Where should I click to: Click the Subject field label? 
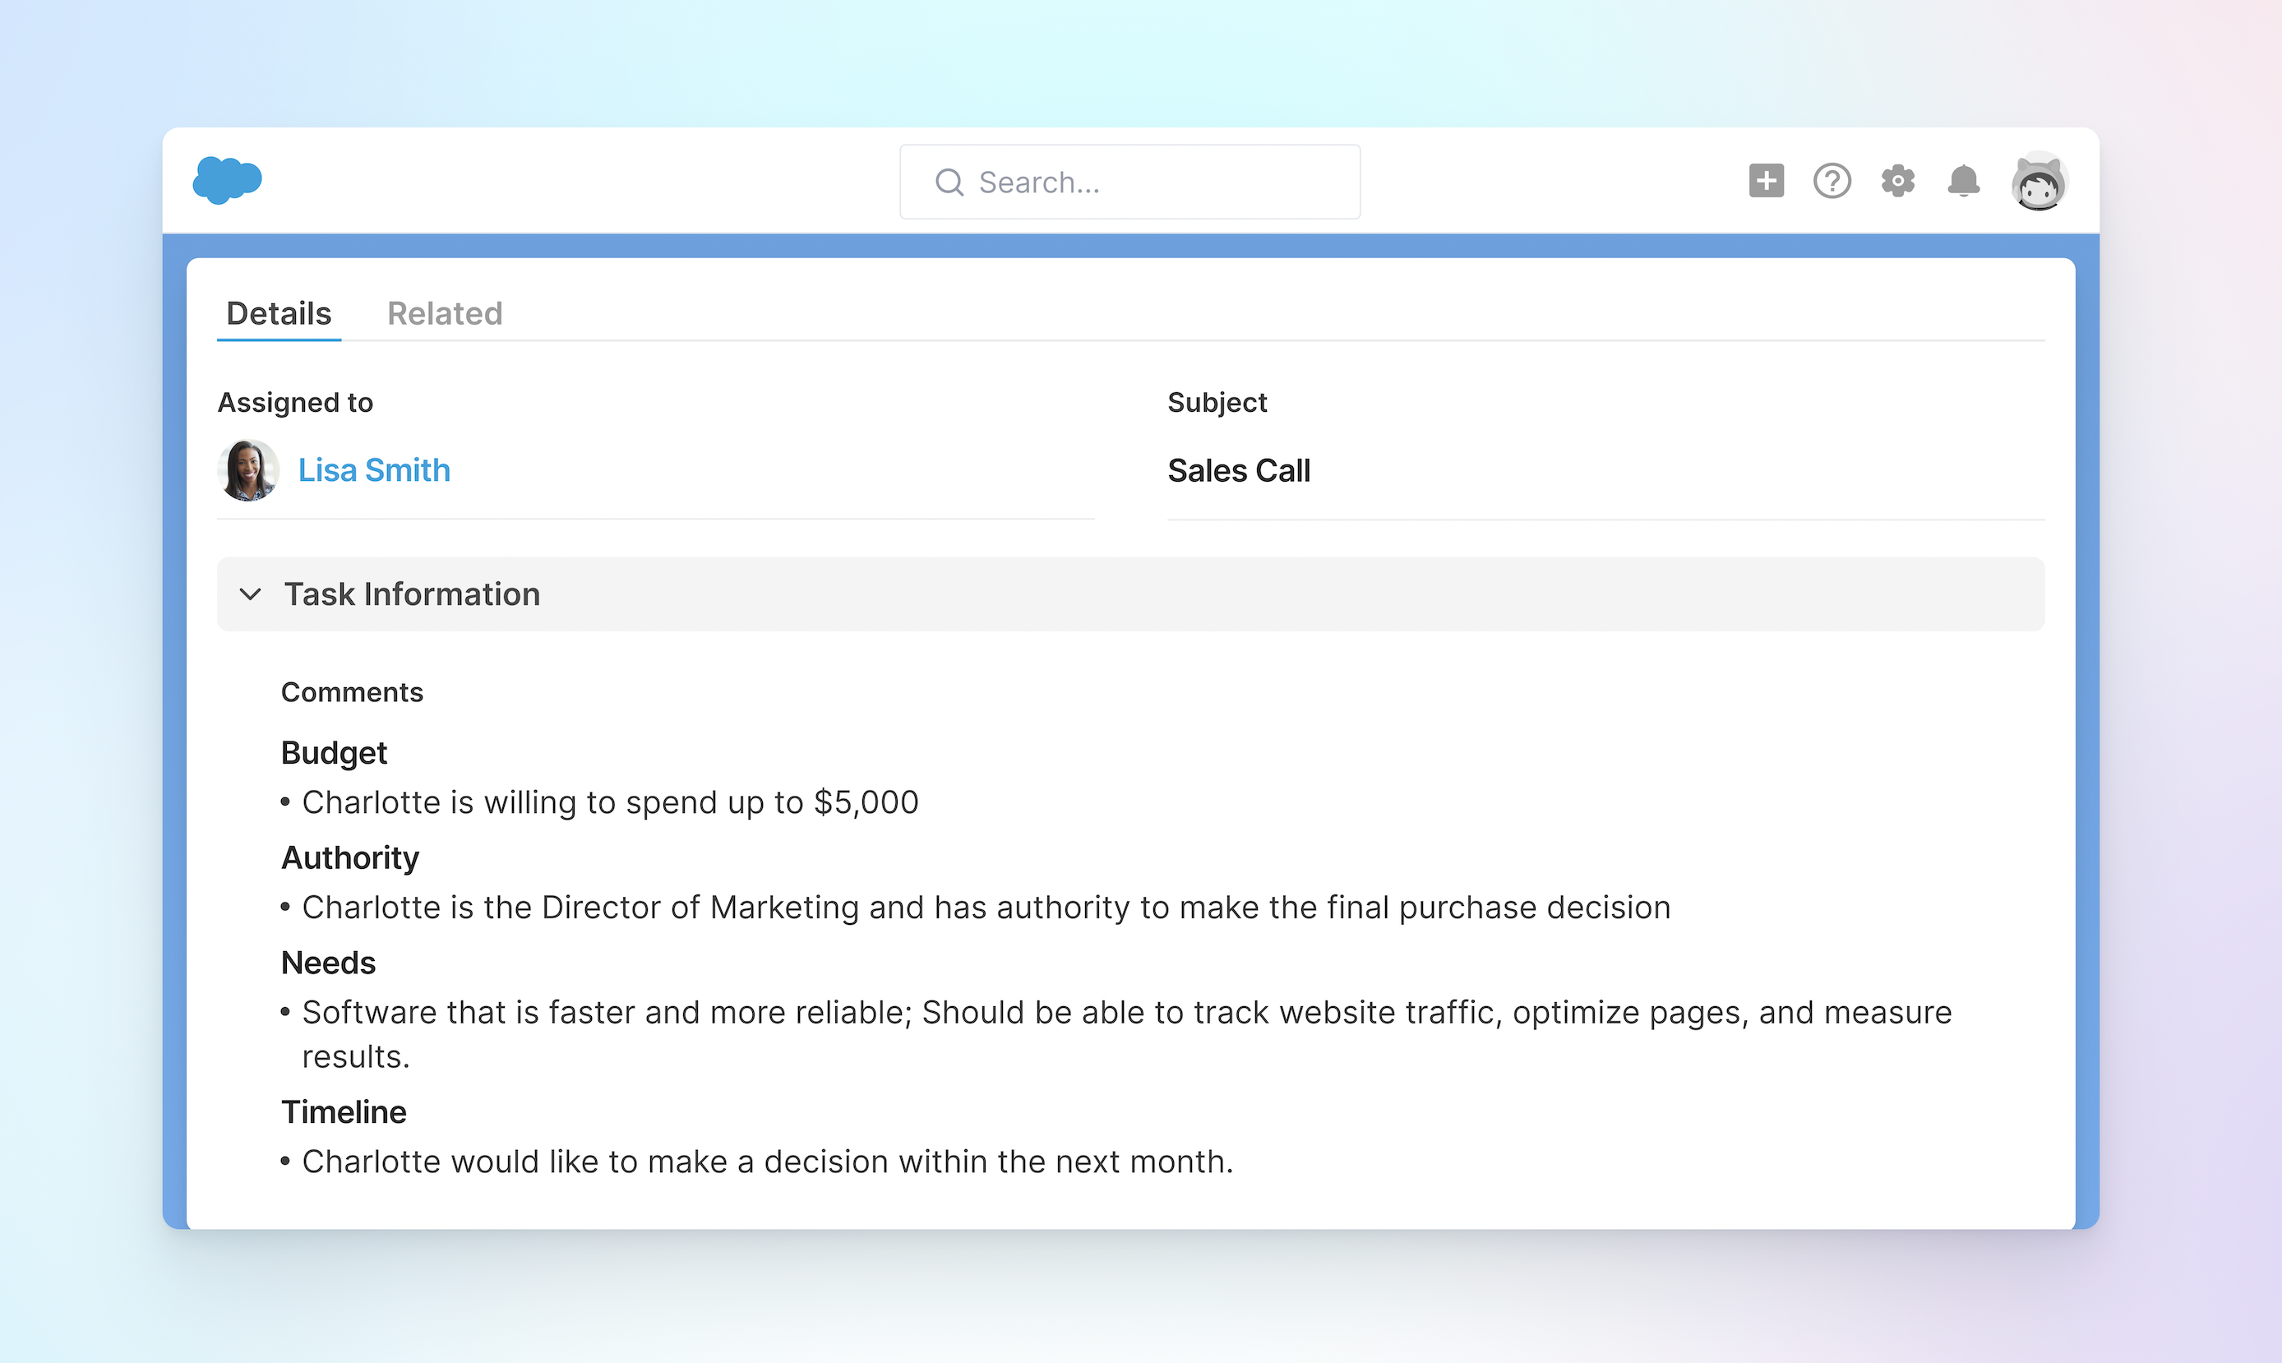click(x=1216, y=402)
